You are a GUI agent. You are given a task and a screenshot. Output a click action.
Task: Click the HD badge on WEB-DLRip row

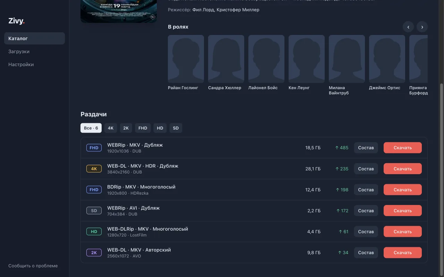click(94, 232)
